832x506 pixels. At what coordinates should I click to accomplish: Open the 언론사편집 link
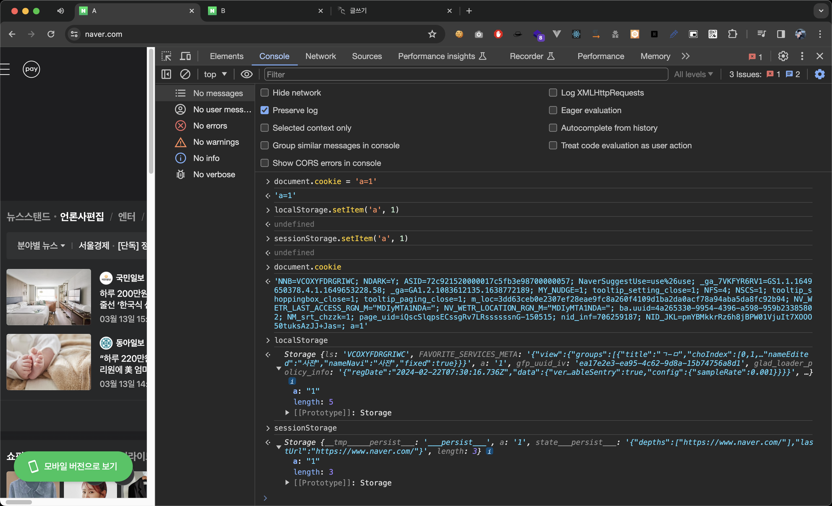[82, 216]
